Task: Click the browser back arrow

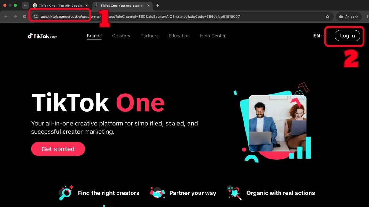Action: (6, 17)
